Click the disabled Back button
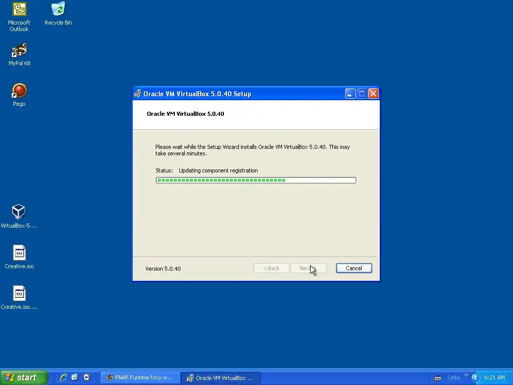 click(x=271, y=268)
